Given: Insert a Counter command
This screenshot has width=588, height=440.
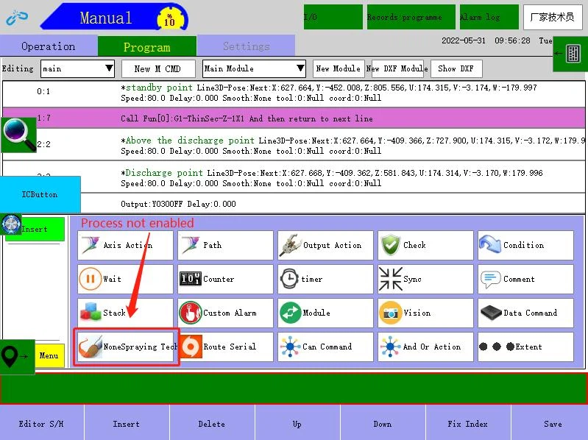Looking at the screenshot, I should [225, 279].
